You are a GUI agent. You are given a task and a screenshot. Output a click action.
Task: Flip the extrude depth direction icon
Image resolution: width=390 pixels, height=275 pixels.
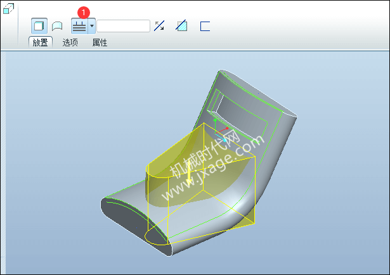pyautogui.click(x=159, y=26)
